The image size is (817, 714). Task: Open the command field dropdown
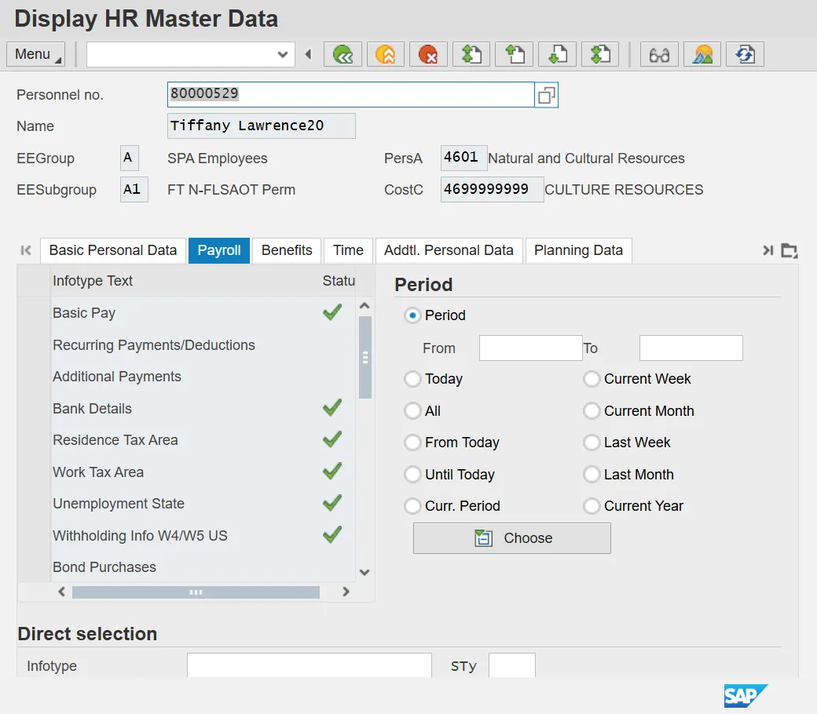click(x=283, y=54)
